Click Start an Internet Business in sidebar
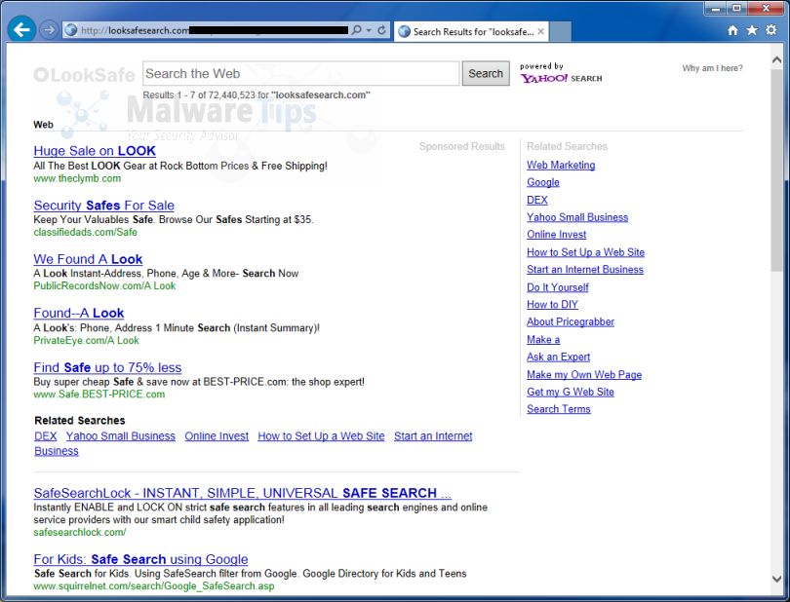Screen dimensions: 790x602 [585, 269]
